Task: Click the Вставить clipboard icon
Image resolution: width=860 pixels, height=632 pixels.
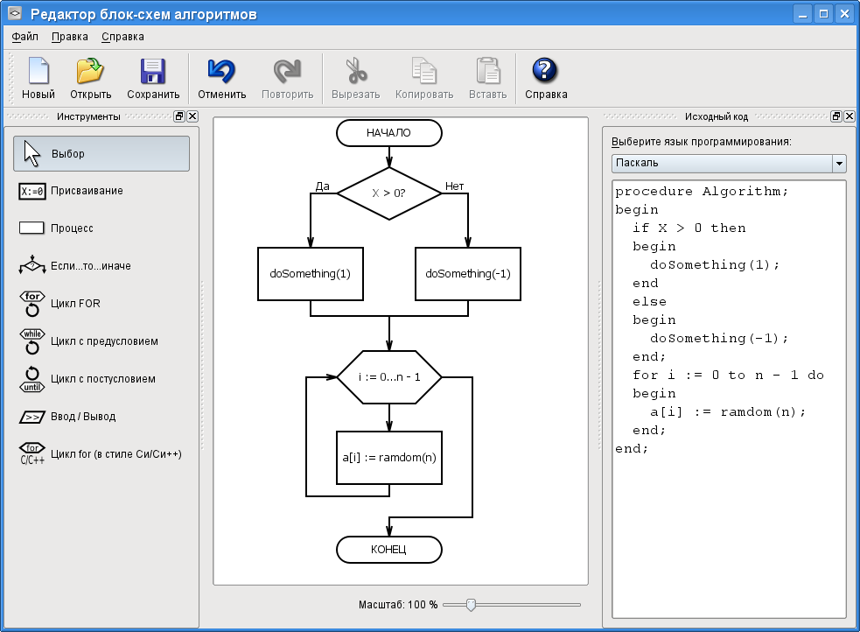Action: [487, 71]
